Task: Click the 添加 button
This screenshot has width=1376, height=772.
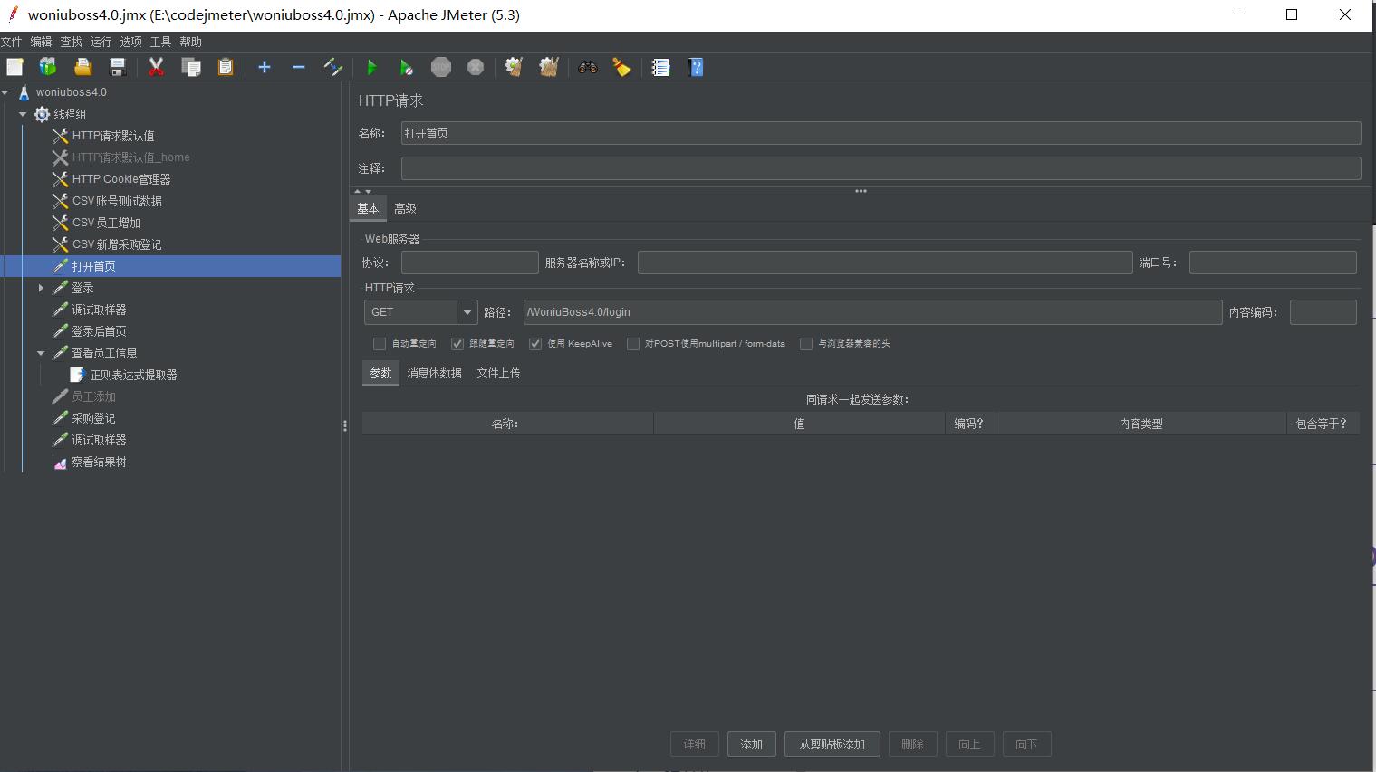Action: (751, 744)
